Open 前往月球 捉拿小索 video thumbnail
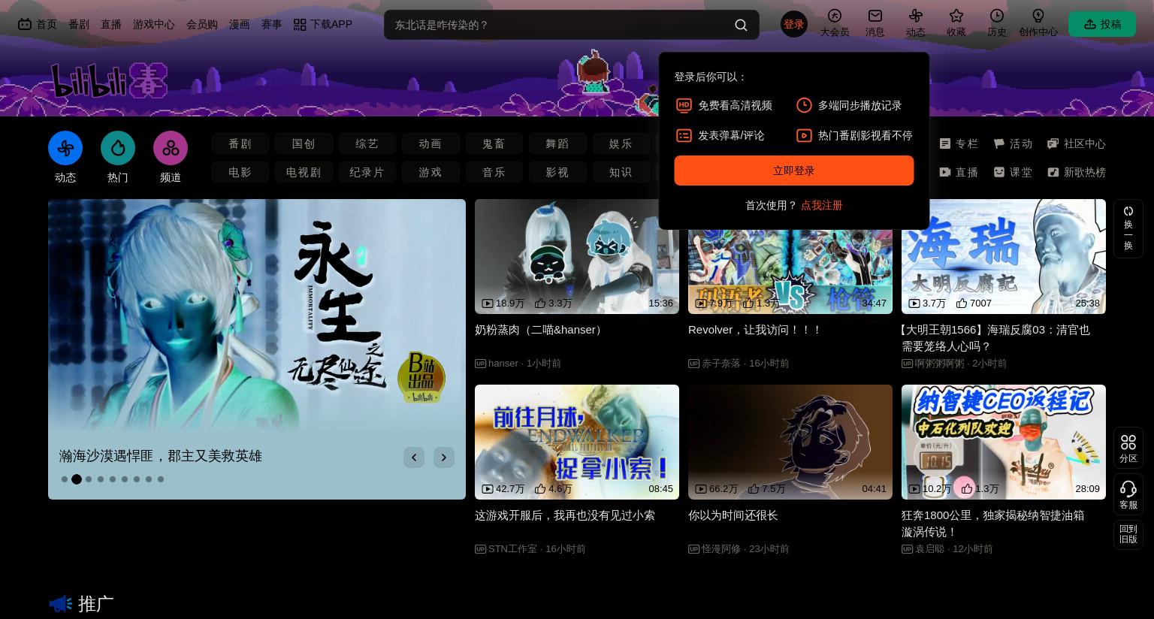1154x619 pixels. coord(577,442)
